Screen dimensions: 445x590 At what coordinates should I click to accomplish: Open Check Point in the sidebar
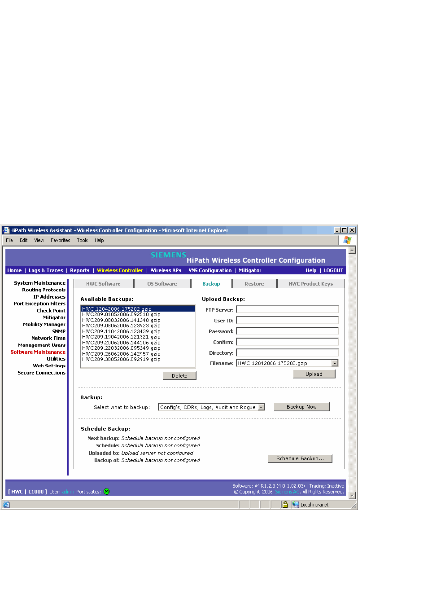click(x=51, y=311)
